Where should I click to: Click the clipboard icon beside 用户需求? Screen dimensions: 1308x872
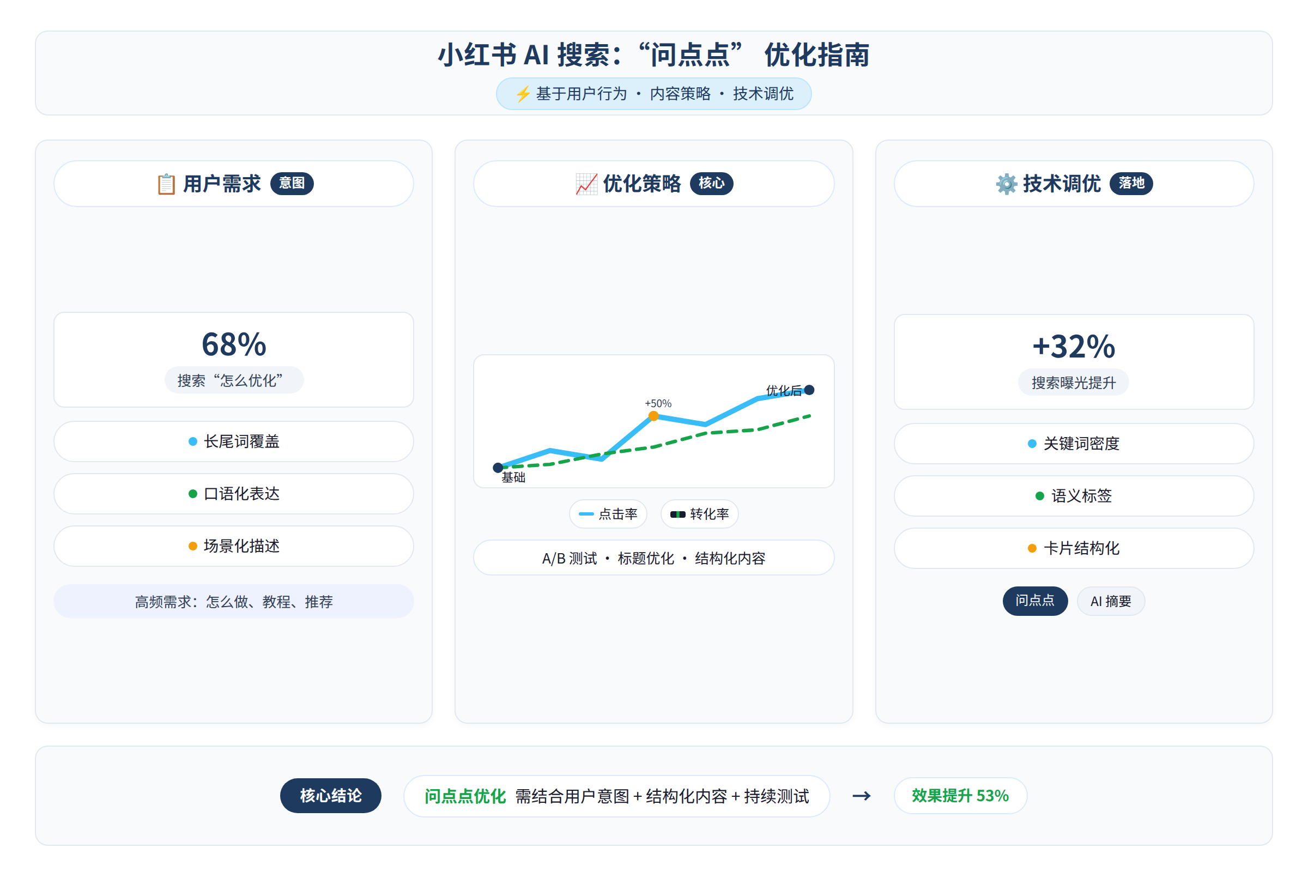(166, 184)
